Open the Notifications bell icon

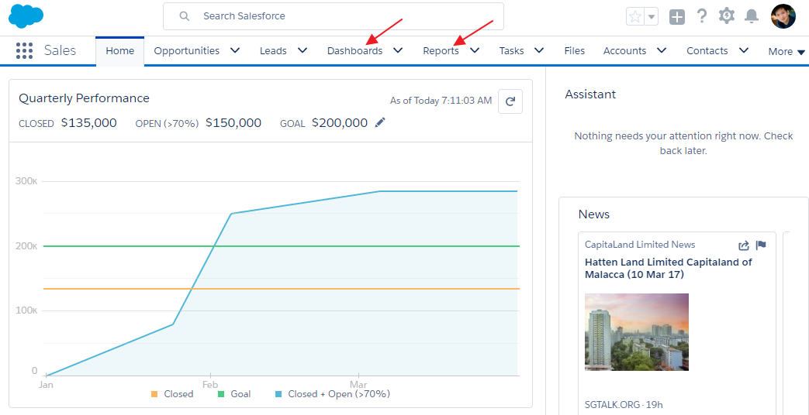(751, 16)
